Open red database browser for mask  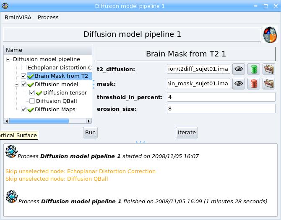click(x=254, y=84)
